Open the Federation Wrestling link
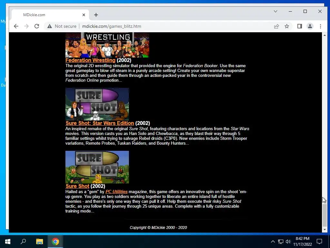This screenshot has width=330, height=248. tap(90, 60)
